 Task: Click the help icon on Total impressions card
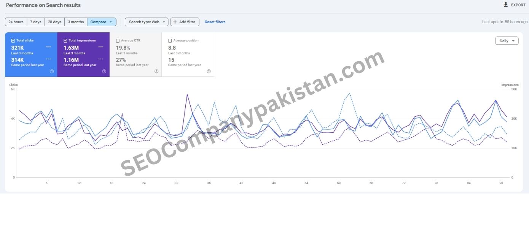[104, 71]
